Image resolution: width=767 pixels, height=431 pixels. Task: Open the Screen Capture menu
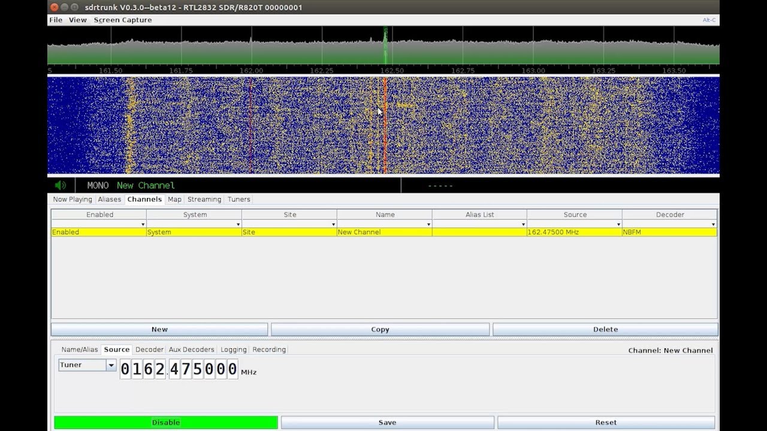pyautogui.click(x=123, y=20)
